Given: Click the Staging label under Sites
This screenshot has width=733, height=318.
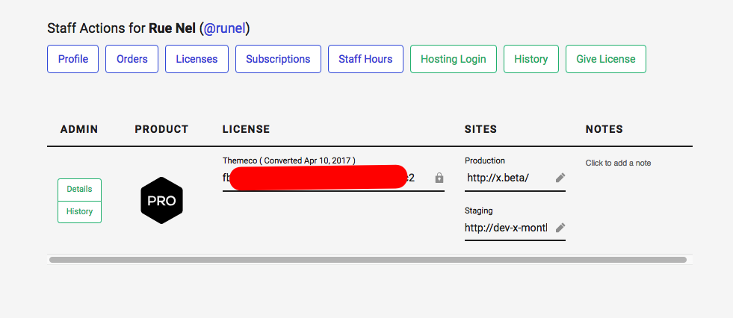Looking at the screenshot, I should point(479,211).
